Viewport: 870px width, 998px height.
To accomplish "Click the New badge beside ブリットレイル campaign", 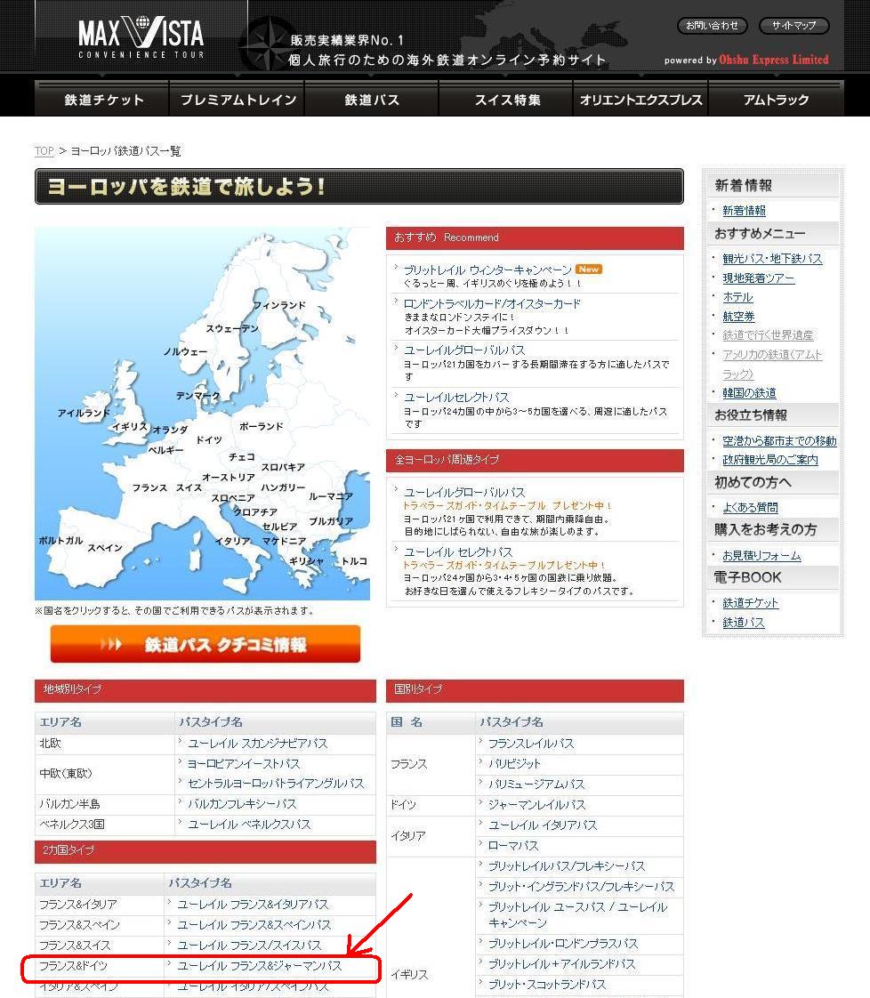I will coord(588,269).
